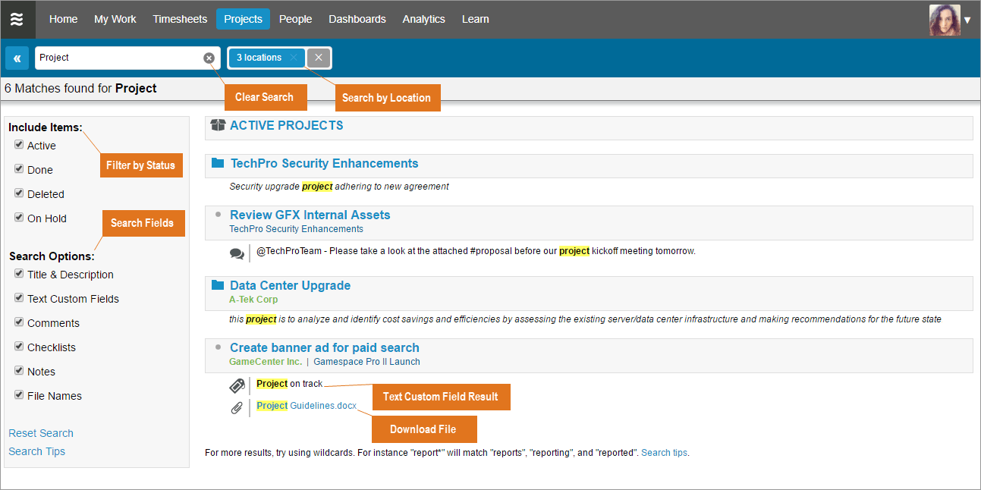The width and height of the screenshot is (981, 490).
Task: Click the custom field tag icon
Action: (237, 385)
